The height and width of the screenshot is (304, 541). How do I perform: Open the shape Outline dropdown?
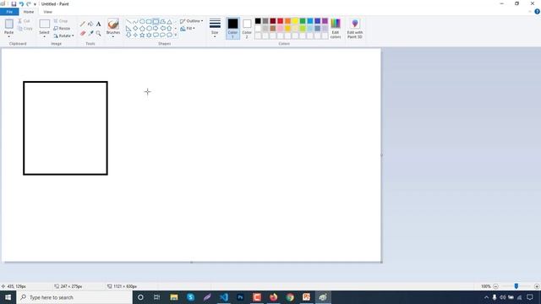(191, 21)
